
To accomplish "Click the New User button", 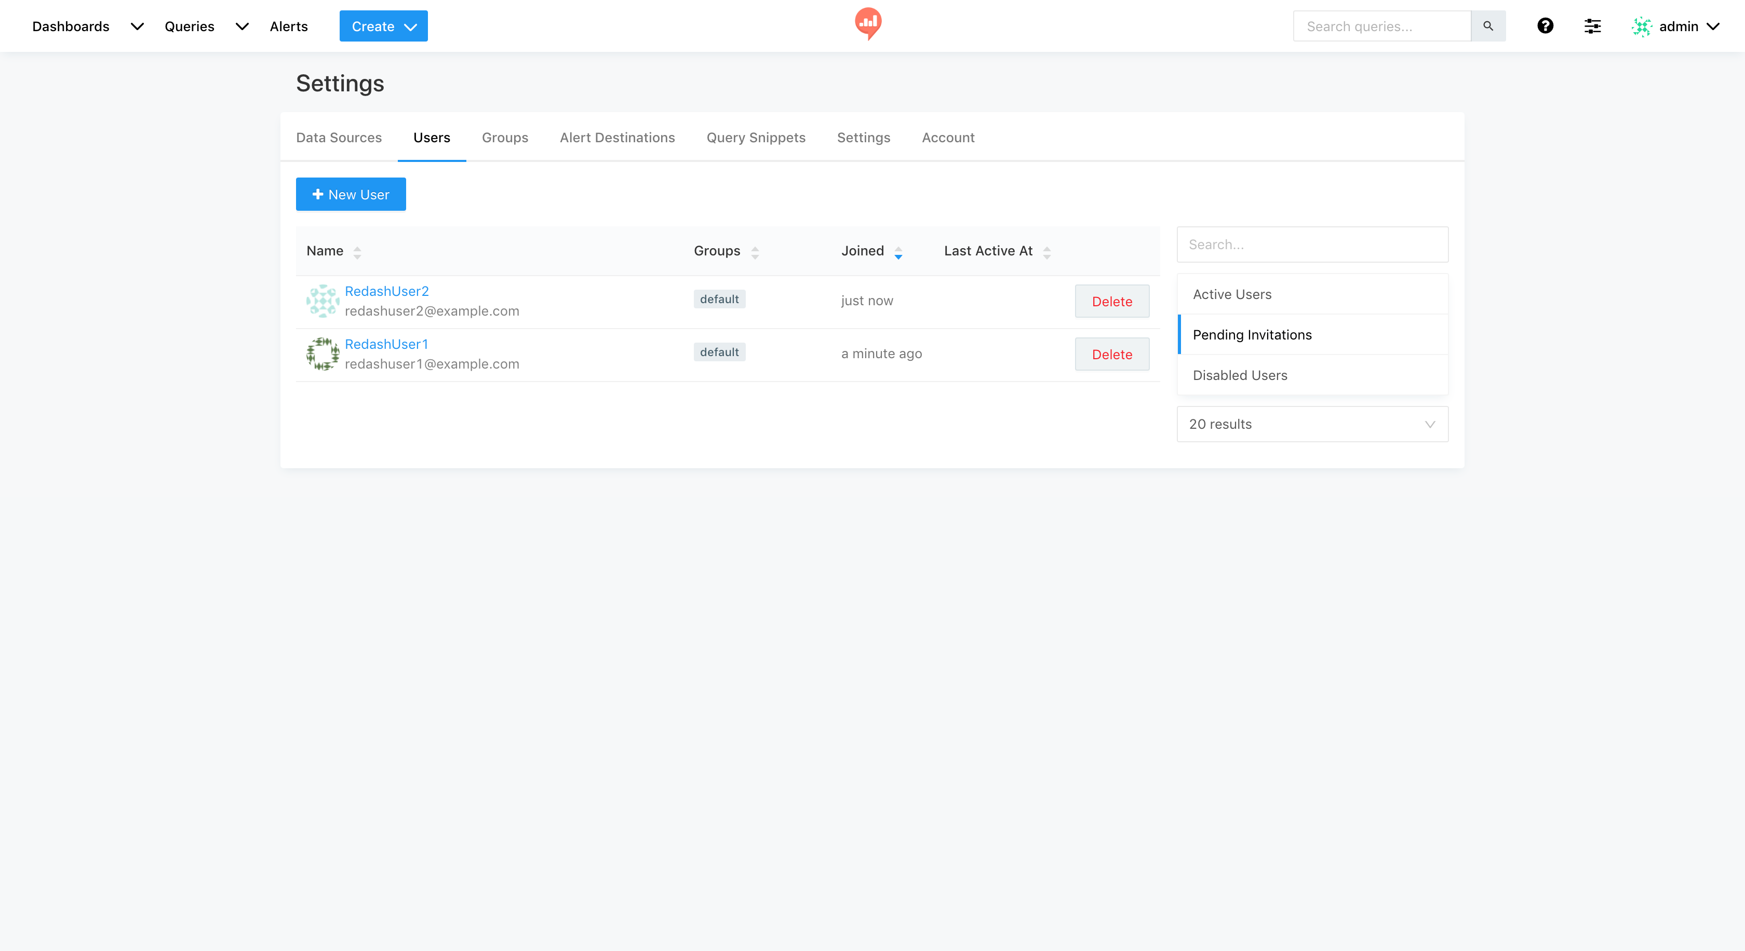I will [350, 194].
